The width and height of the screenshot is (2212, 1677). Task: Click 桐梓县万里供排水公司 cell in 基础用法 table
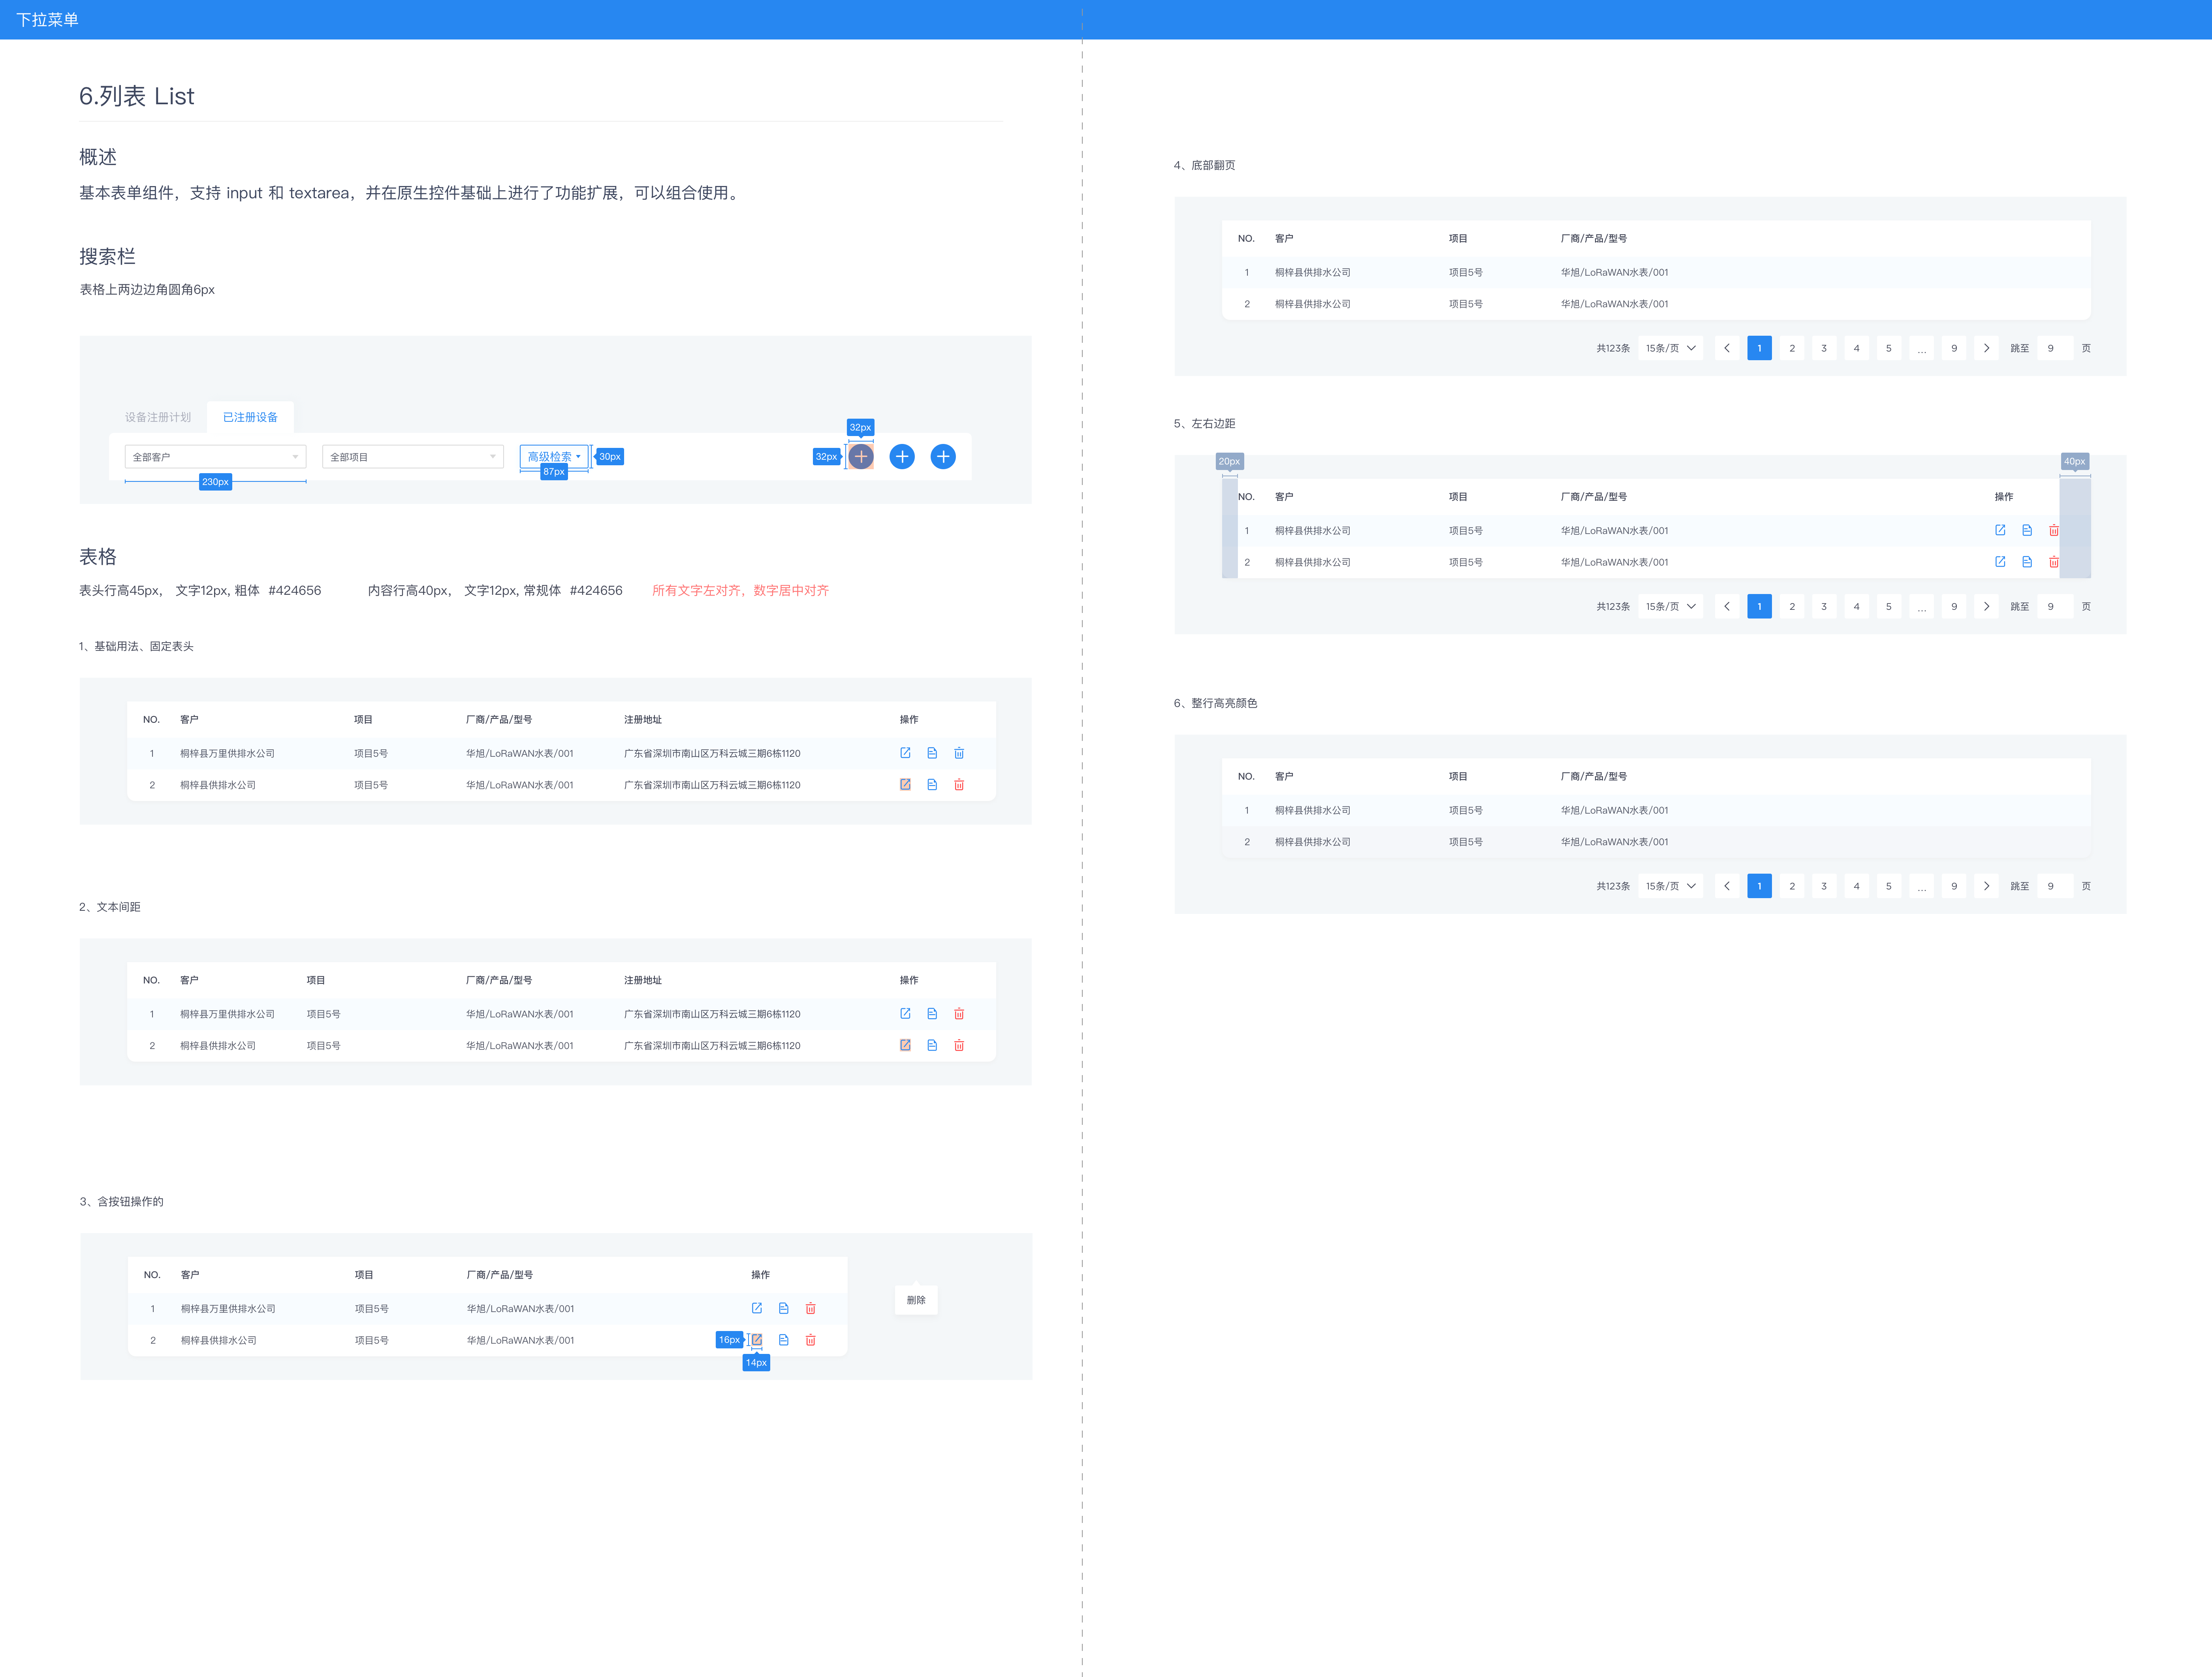point(227,753)
